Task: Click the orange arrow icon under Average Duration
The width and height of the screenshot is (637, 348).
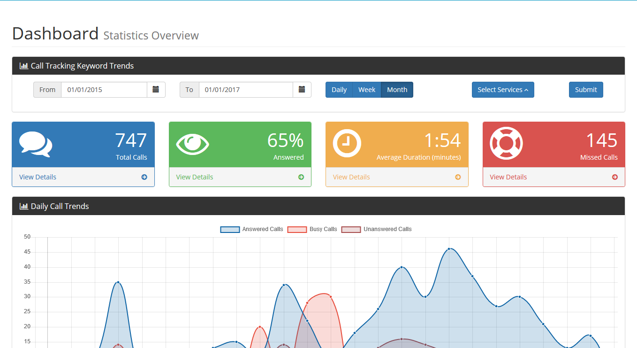Action: click(458, 177)
